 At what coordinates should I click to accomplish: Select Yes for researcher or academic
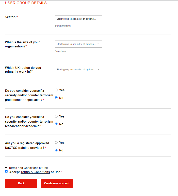point(56,116)
